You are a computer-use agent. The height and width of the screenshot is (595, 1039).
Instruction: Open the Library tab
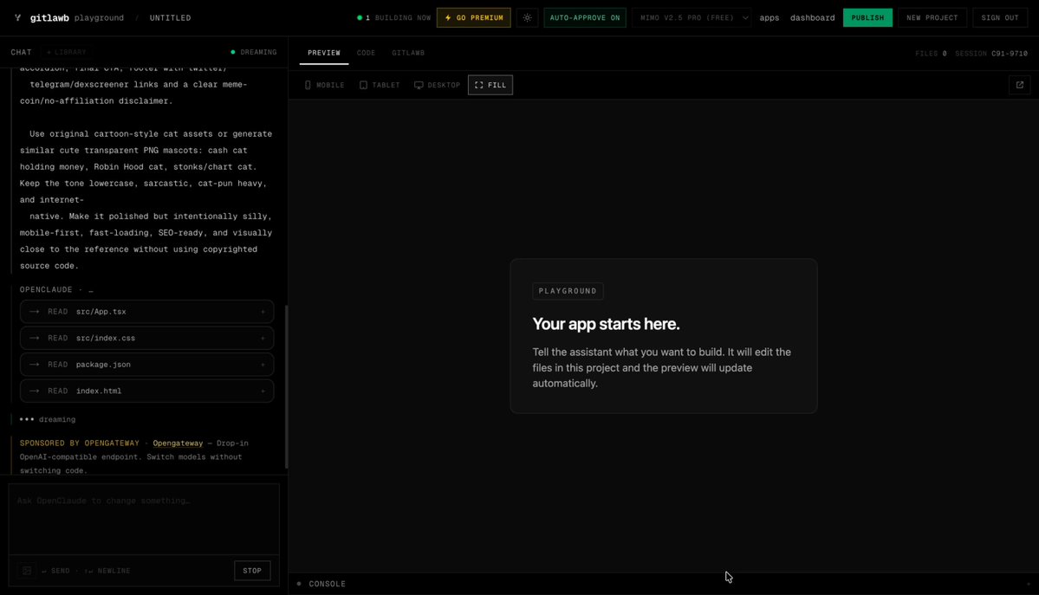click(x=66, y=52)
